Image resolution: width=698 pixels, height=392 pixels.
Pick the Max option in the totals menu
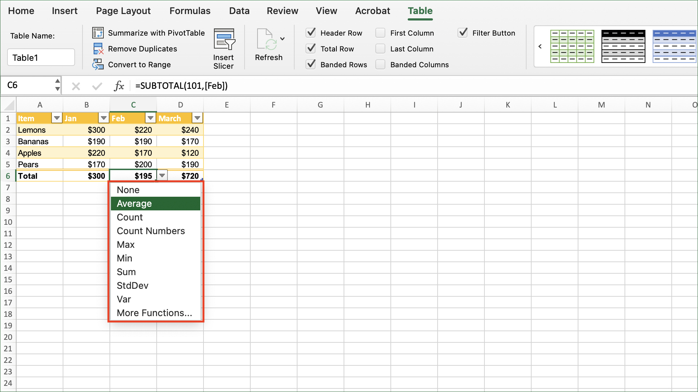coord(126,245)
